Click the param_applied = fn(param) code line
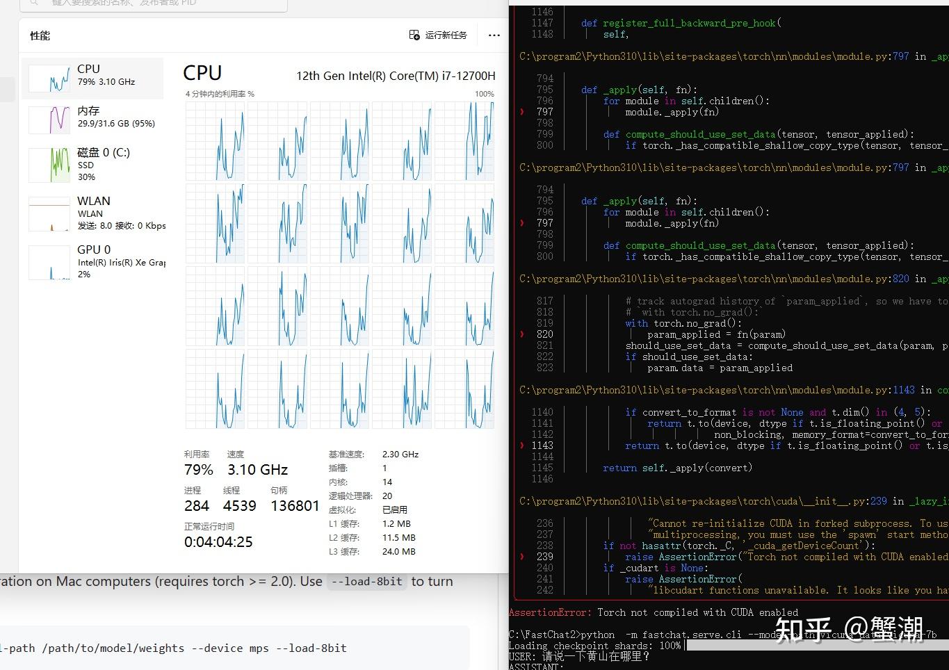This screenshot has width=949, height=670. coord(716,334)
